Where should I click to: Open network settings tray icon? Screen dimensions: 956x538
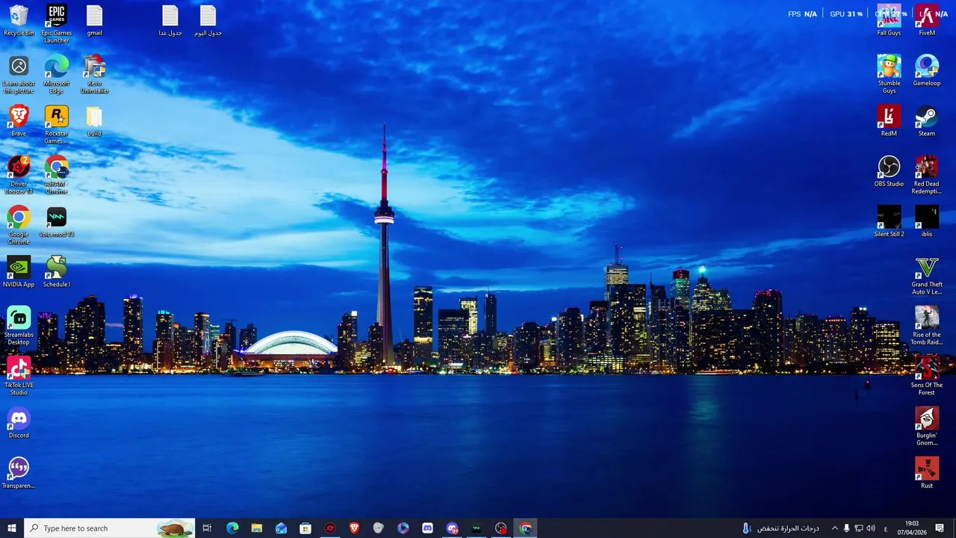click(858, 528)
